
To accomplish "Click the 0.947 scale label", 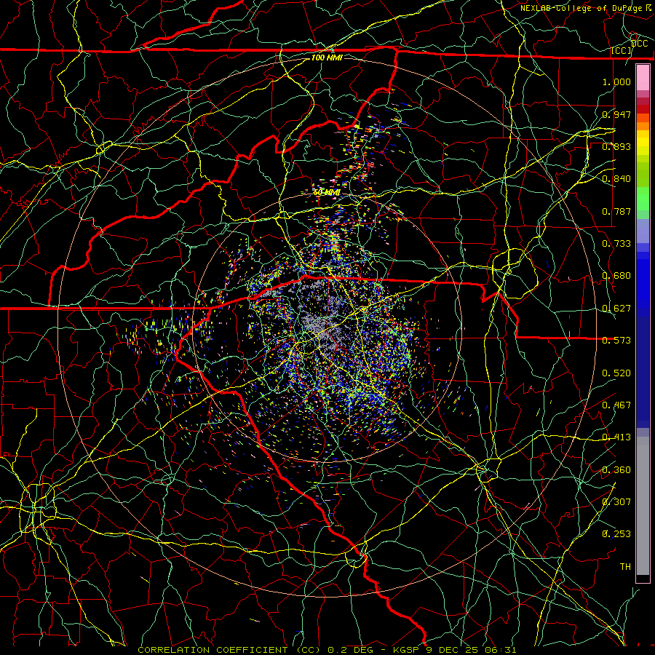I will click(x=616, y=114).
